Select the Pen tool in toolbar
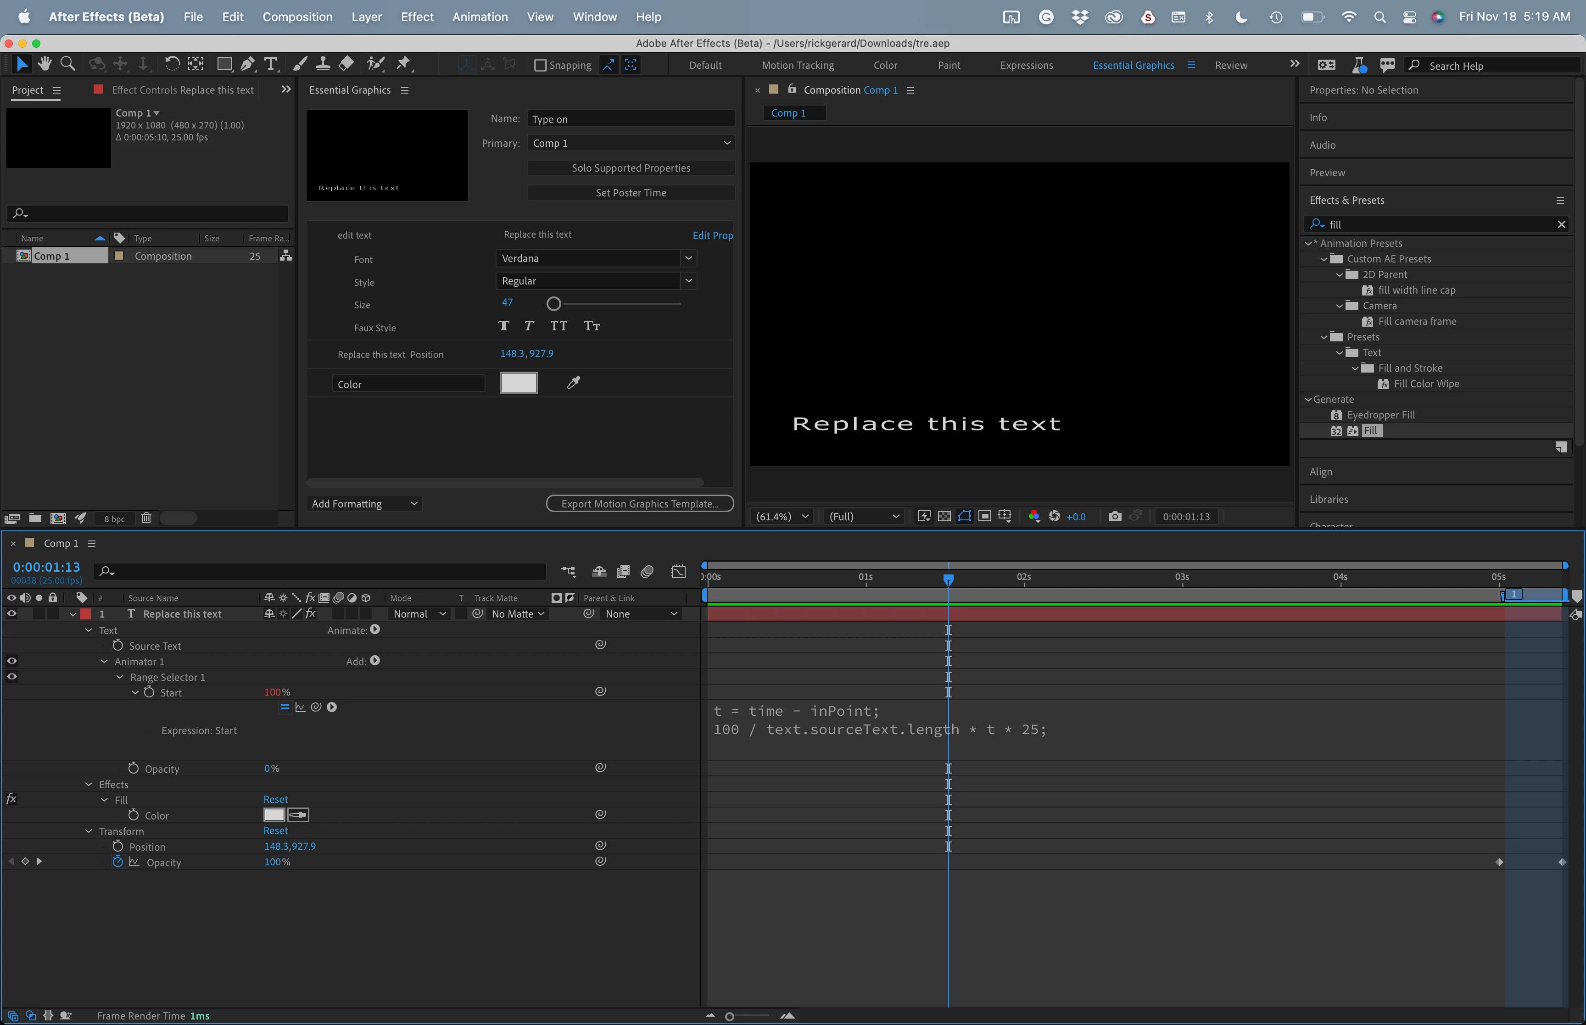This screenshot has height=1025, width=1586. click(247, 64)
